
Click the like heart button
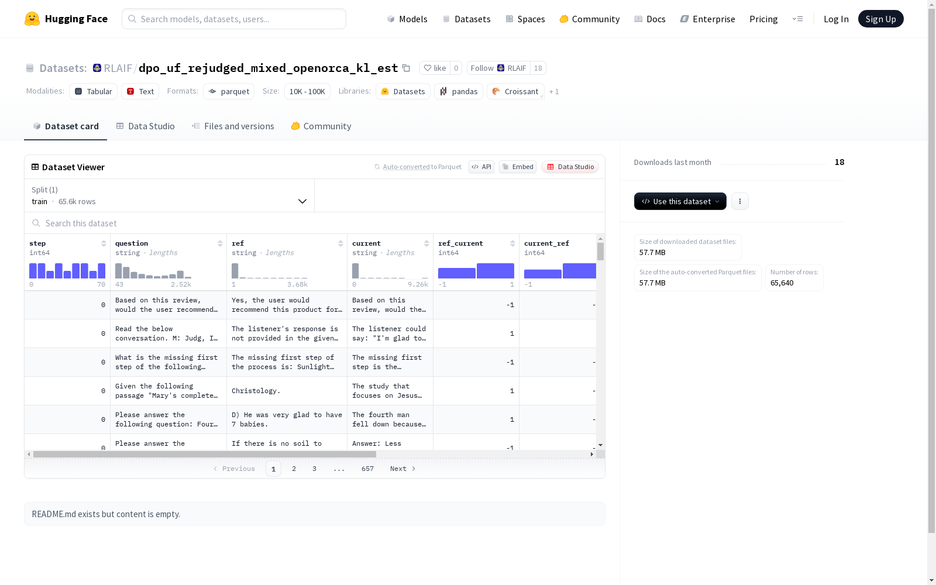point(435,68)
